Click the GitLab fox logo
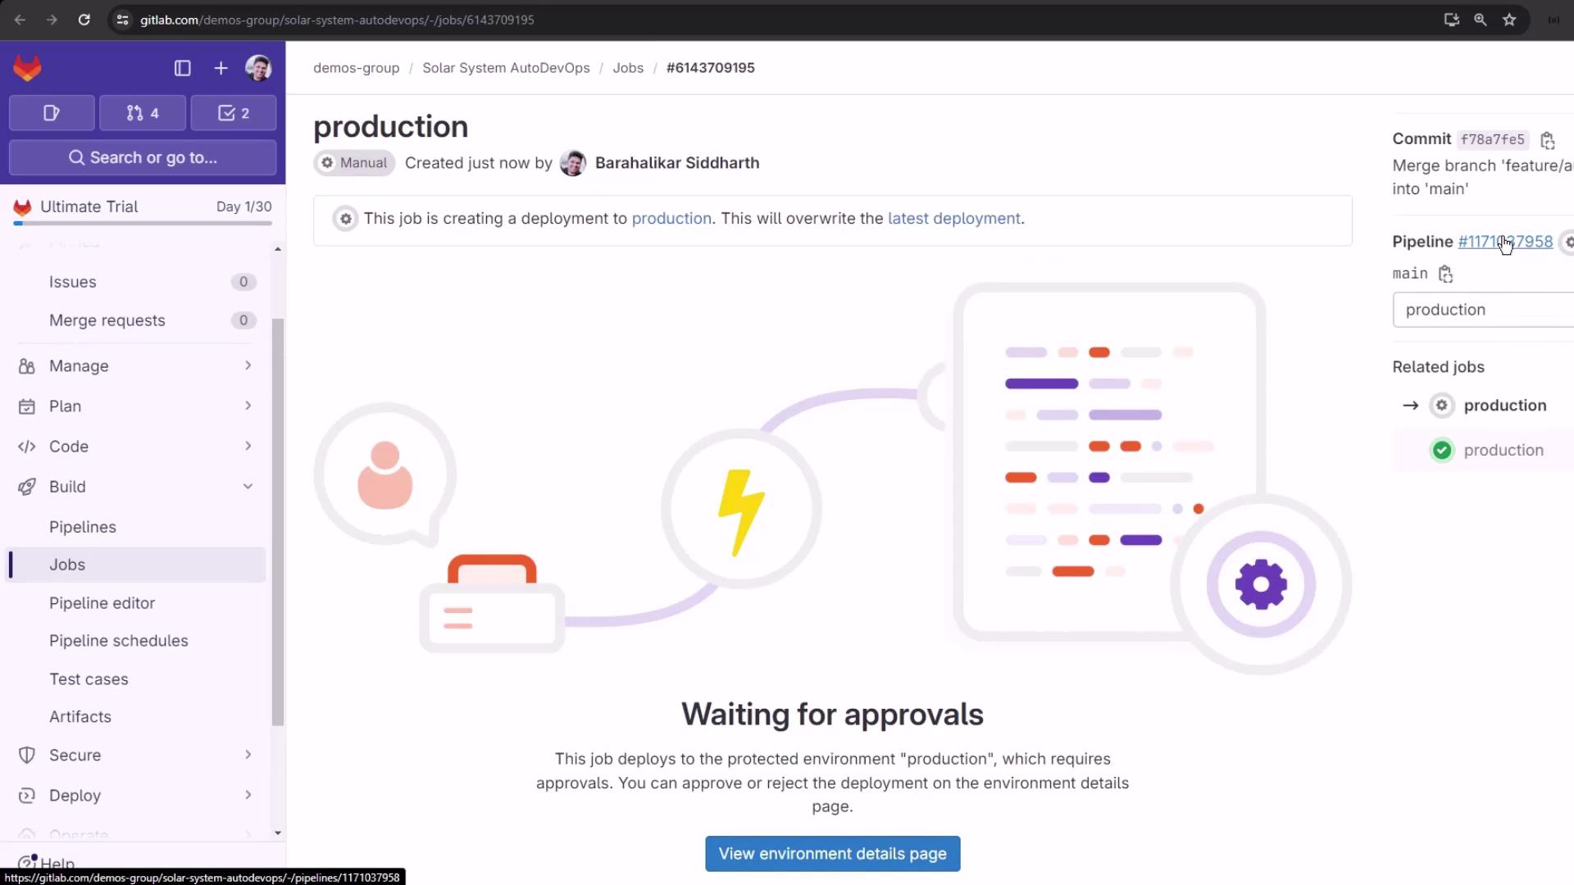 coord(27,68)
